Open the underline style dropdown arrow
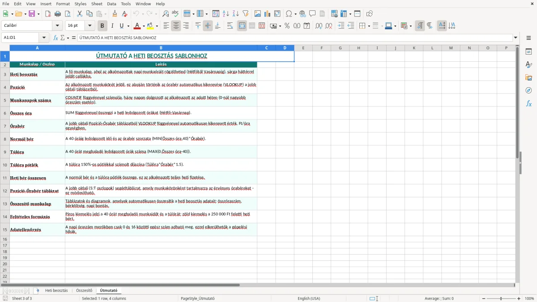This screenshot has height=302, width=537. (x=128, y=26)
